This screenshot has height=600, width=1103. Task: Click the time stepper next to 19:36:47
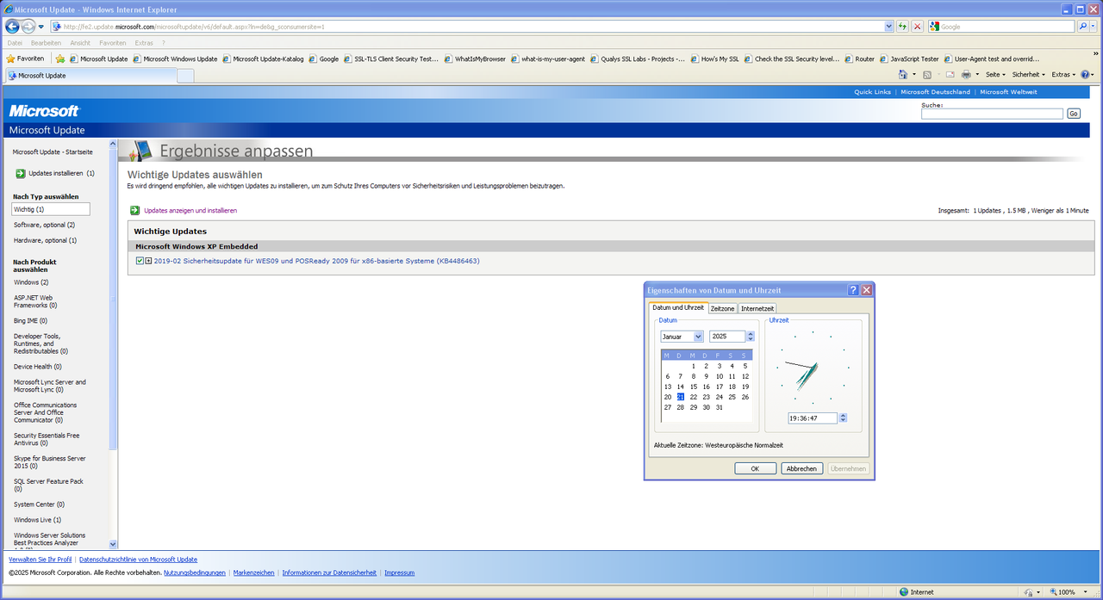point(843,418)
